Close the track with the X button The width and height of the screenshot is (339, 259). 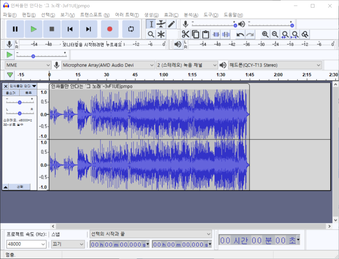pos(6,86)
